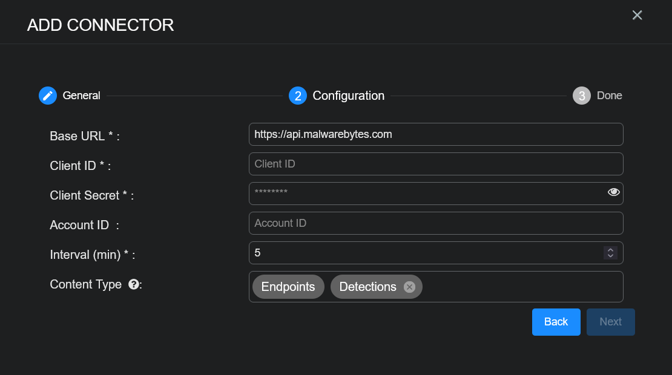The image size is (672, 375).
Task: Increase the interval with the up arrow
Action: [611, 250]
